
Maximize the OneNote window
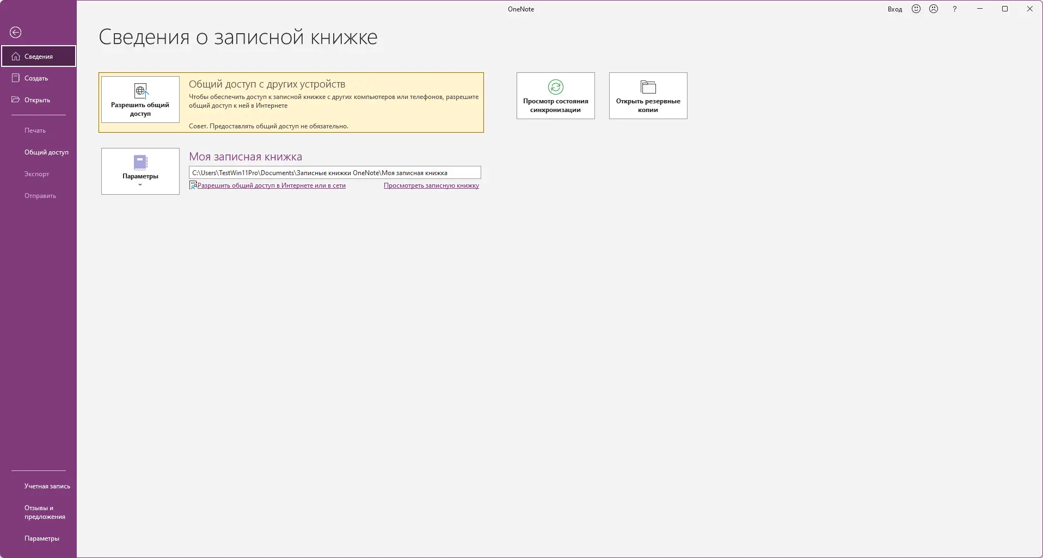tap(1005, 9)
